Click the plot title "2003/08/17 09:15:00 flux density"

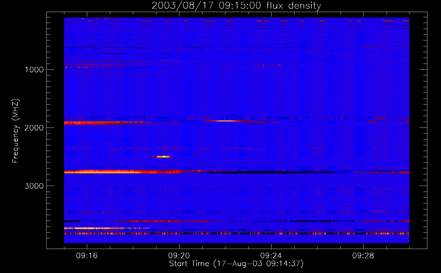pyautogui.click(x=236, y=5)
